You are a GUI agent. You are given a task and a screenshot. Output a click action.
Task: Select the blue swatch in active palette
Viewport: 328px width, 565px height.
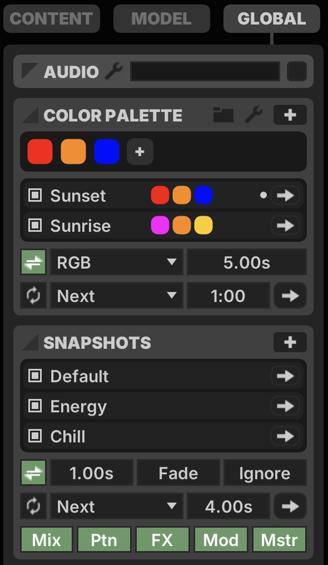107,152
